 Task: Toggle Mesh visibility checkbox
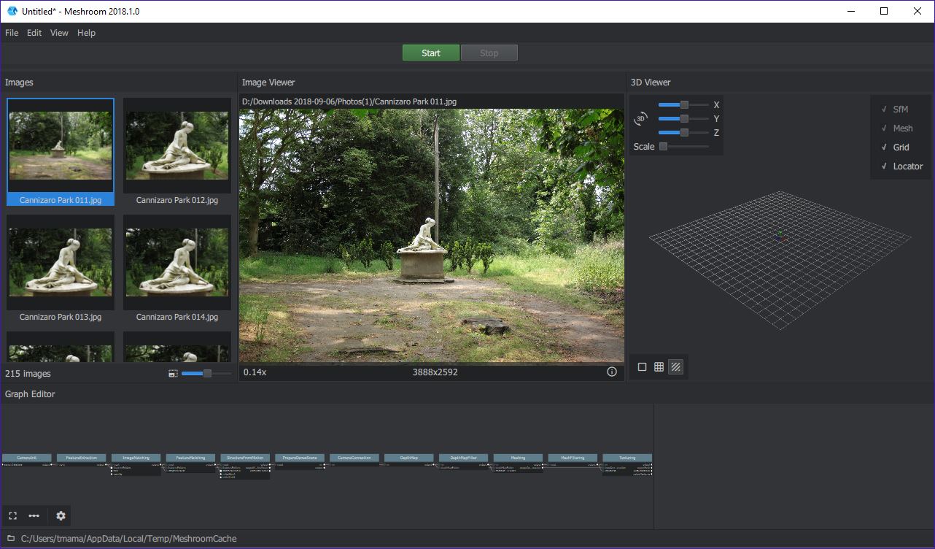click(897, 128)
